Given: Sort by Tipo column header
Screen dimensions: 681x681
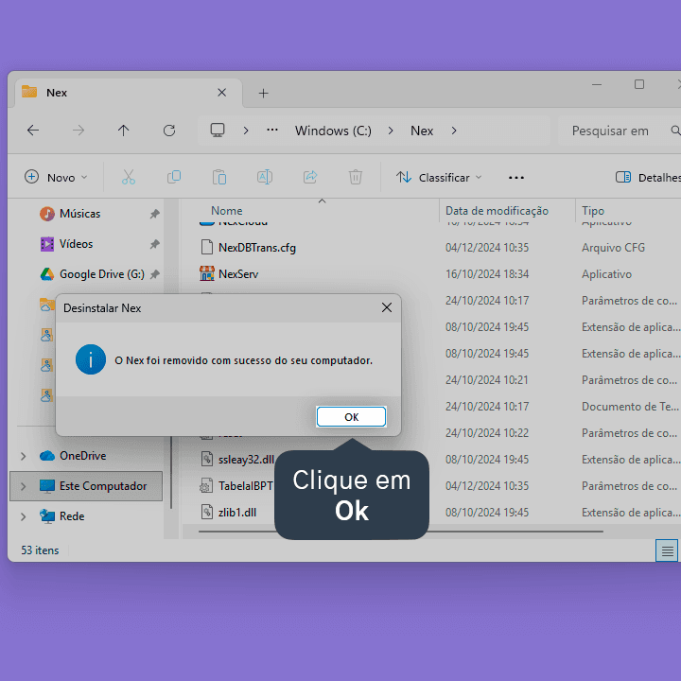Looking at the screenshot, I should 593,211.
